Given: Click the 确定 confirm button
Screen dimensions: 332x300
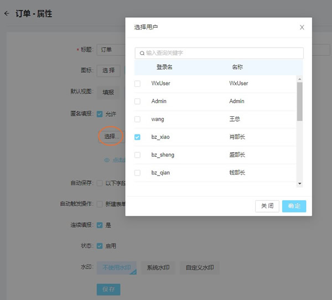Looking at the screenshot, I should tap(294, 206).
